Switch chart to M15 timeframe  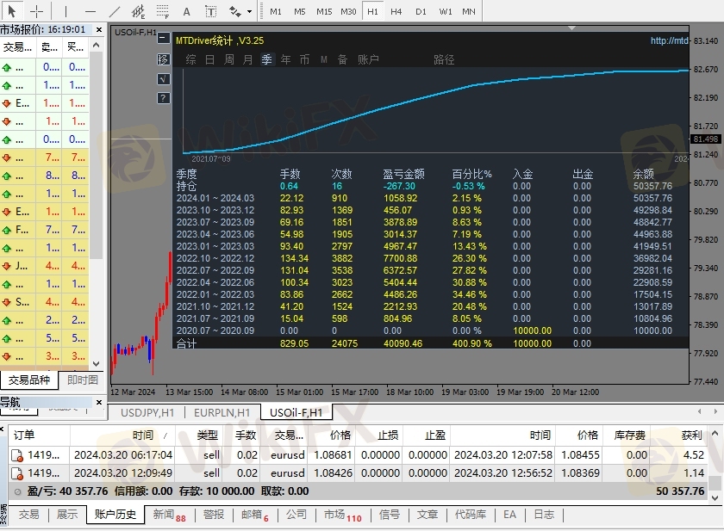click(x=324, y=11)
